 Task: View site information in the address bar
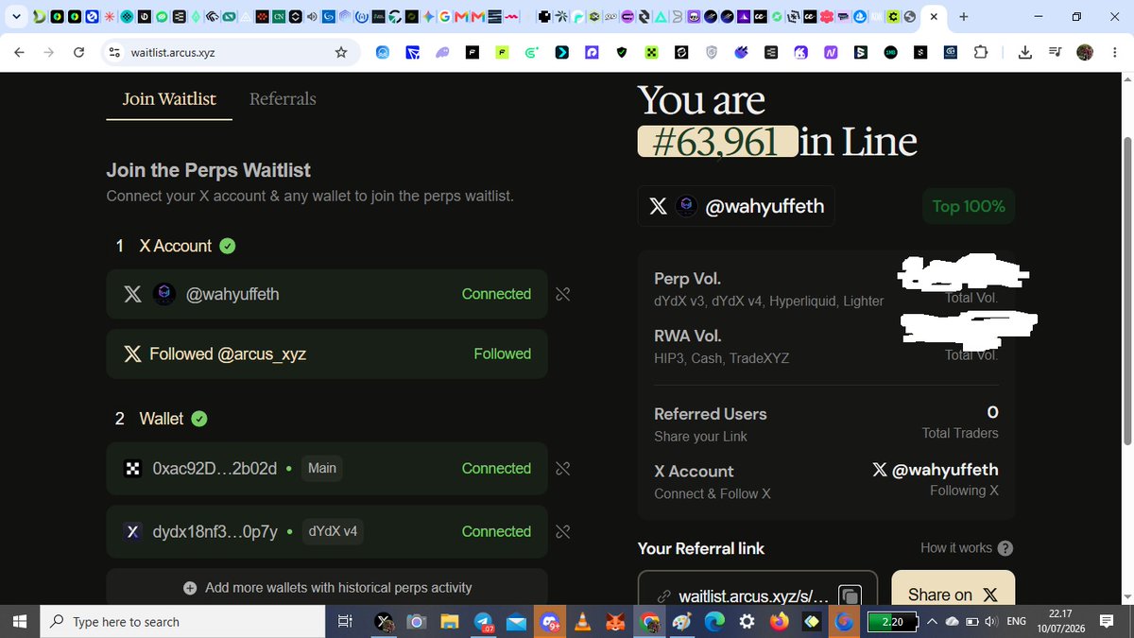click(115, 52)
